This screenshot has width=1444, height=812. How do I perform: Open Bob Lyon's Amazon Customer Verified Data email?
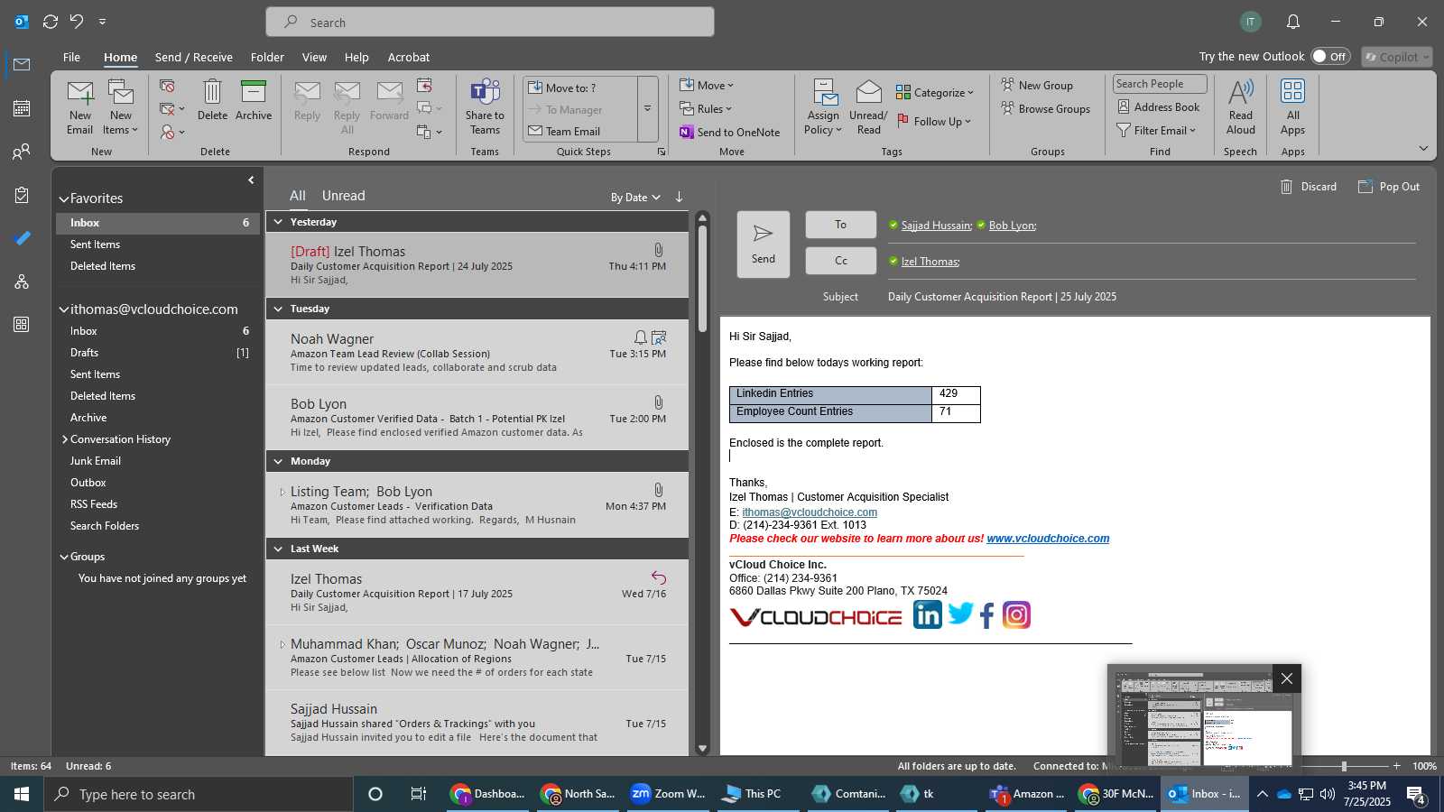[x=477, y=418]
